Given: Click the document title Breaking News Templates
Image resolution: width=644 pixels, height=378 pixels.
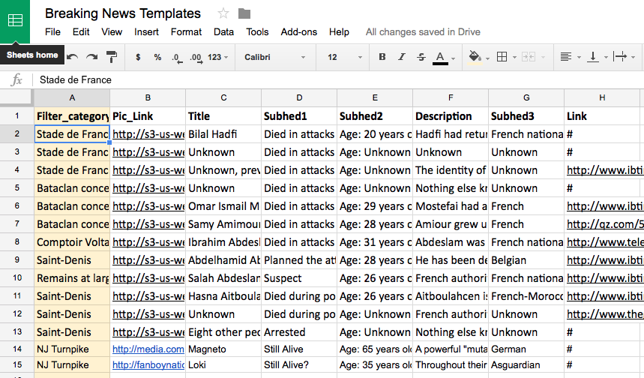Looking at the screenshot, I should 123,13.
